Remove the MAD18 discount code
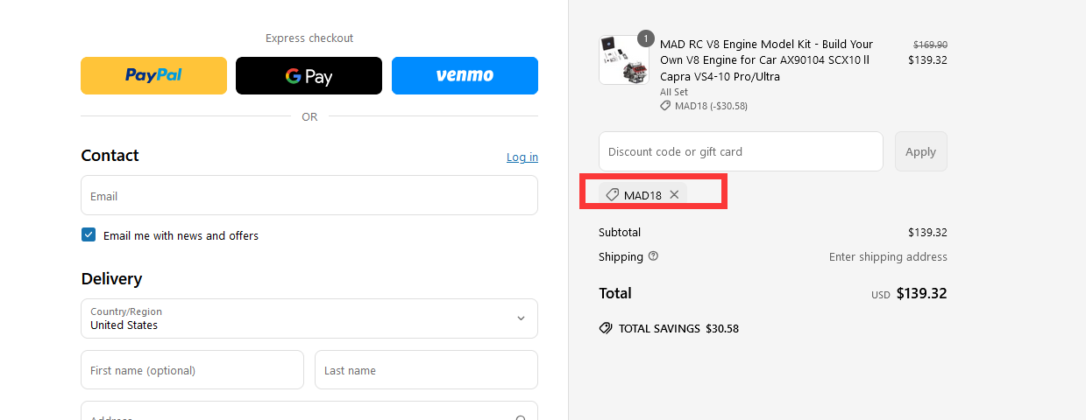The image size is (1086, 420). tap(674, 194)
